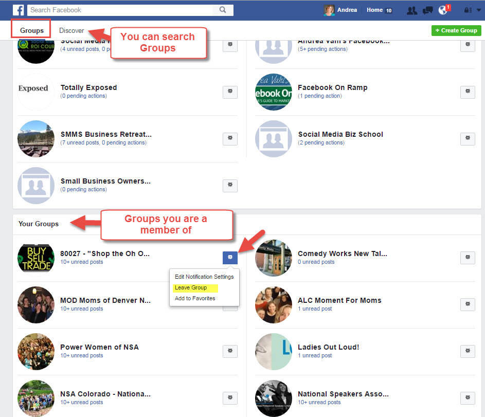The width and height of the screenshot is (485, 417).
Task: Open the globe notifications icon
Action: [x=443, y=10]
